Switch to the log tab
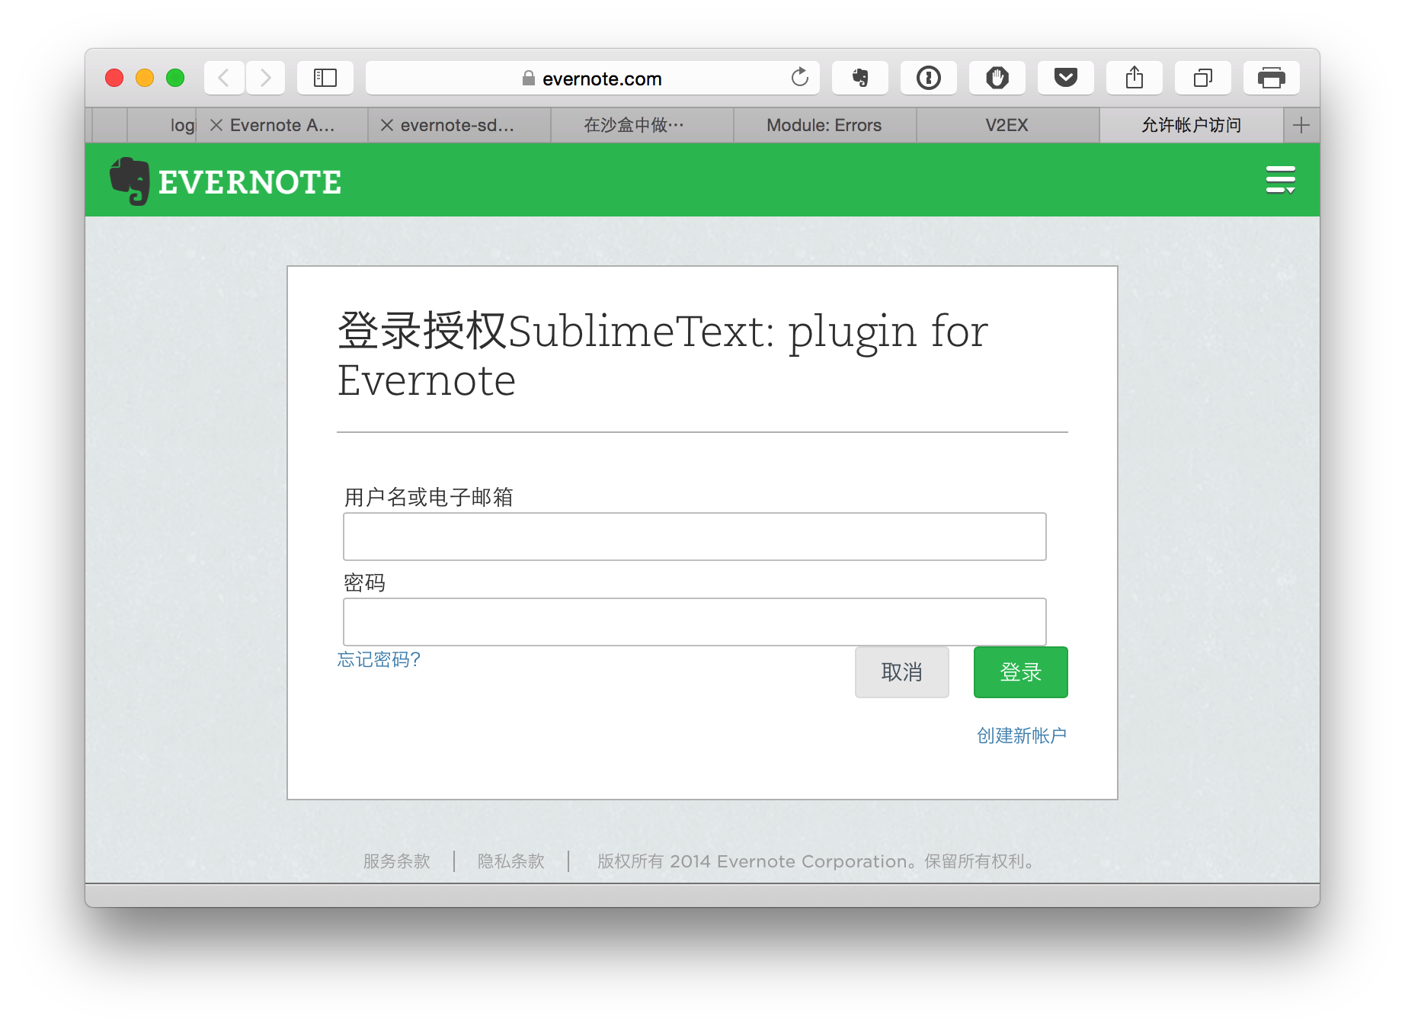Viewport: 1405px width, 1029px height. 162,125
